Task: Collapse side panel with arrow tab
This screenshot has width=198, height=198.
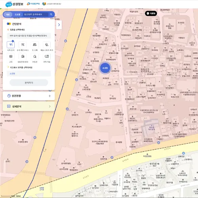Action: click(59, 25)
